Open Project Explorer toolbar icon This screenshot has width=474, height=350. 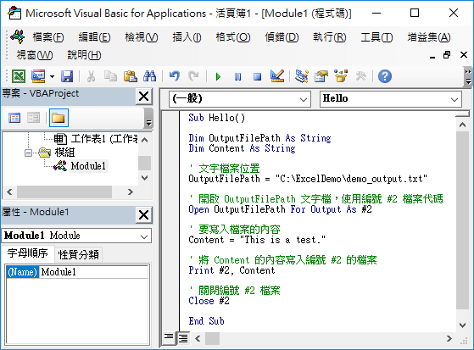[x=302, y=76]
